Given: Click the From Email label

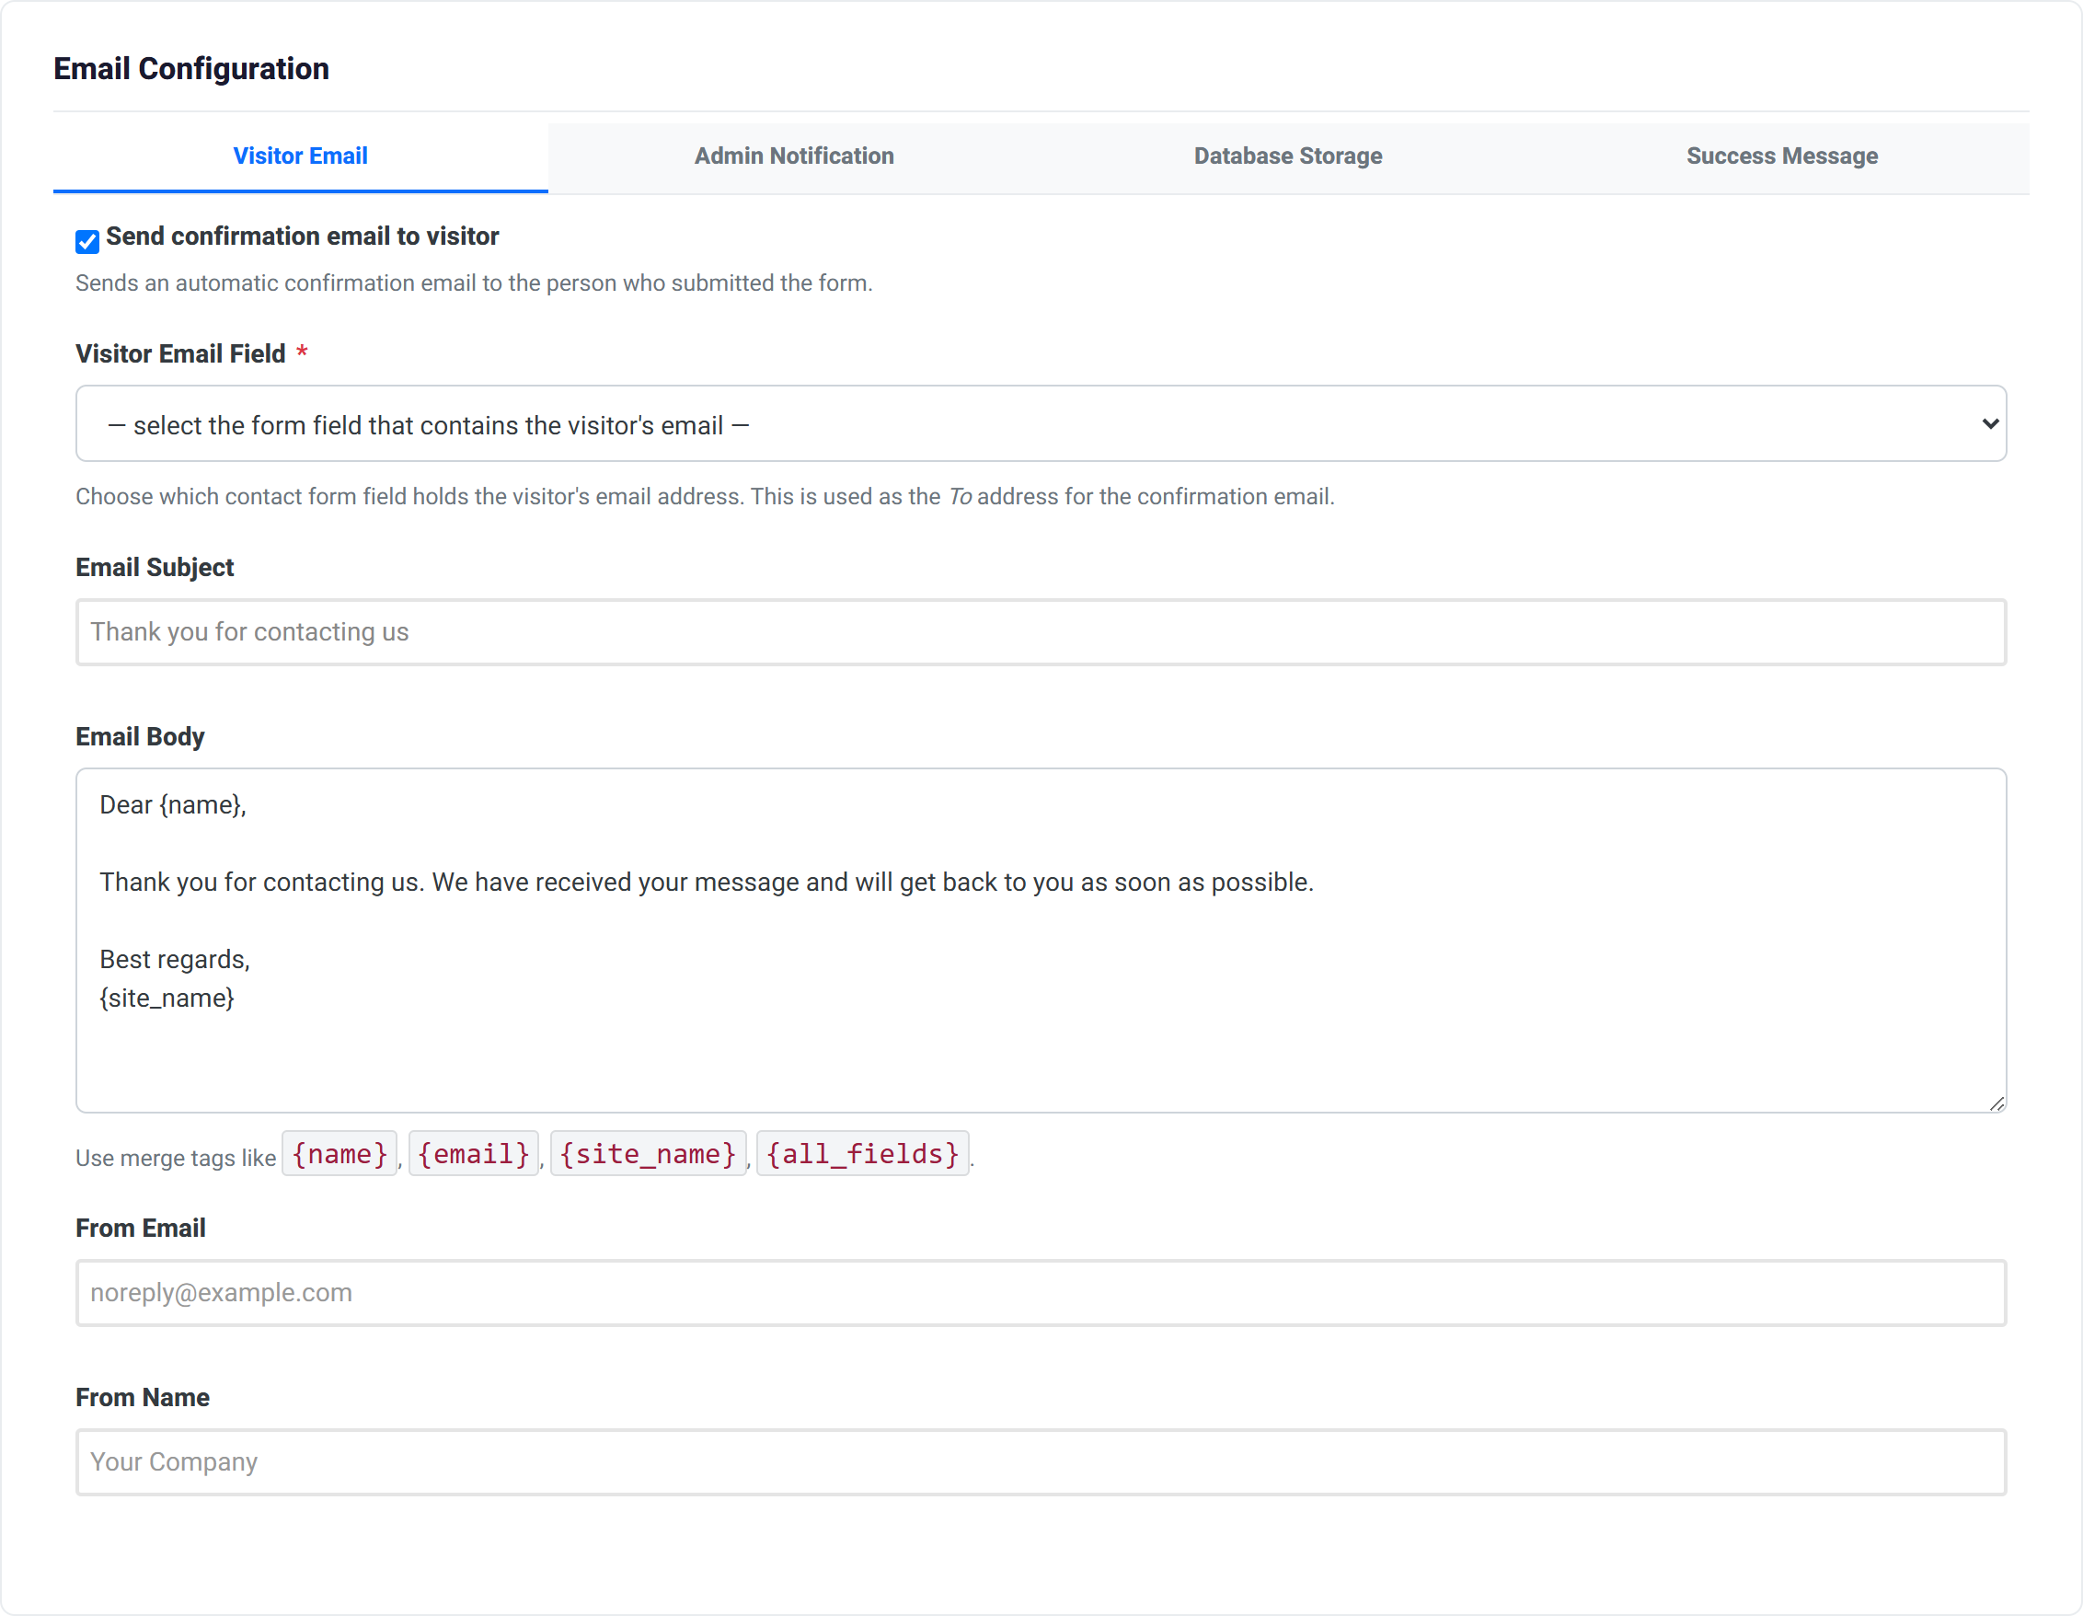Looking at the screenshot, I should pyautogui.click(x=141, y=1229).
